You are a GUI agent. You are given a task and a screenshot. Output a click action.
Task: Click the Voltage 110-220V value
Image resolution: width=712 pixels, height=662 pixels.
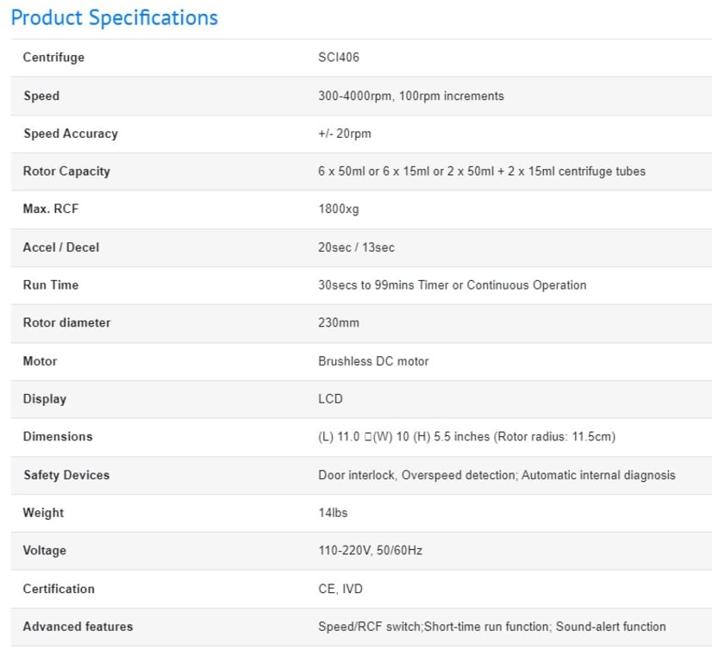click(370, 551)
